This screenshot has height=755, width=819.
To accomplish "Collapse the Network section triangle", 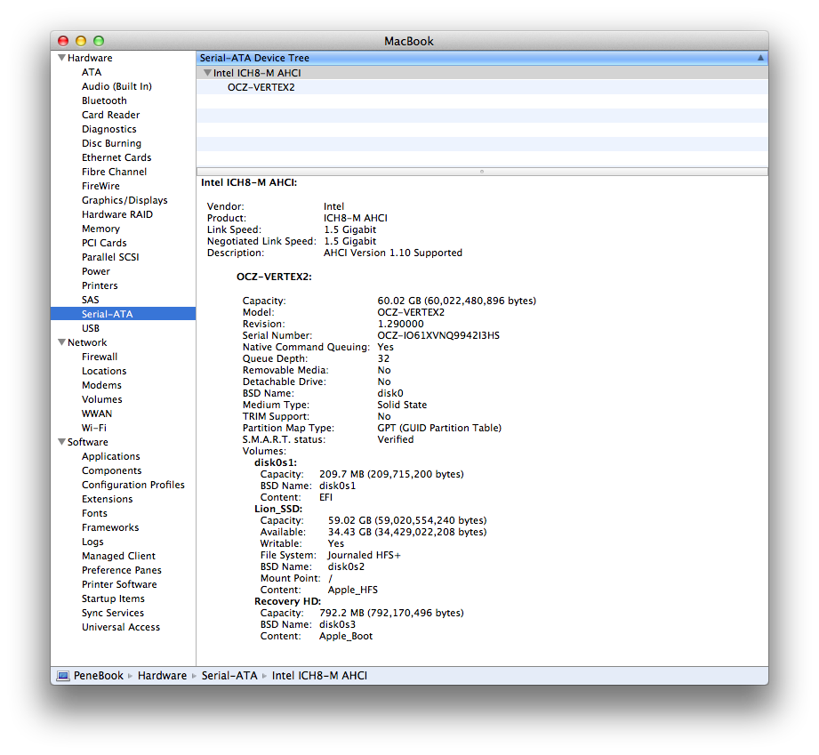I will point(61,342).
